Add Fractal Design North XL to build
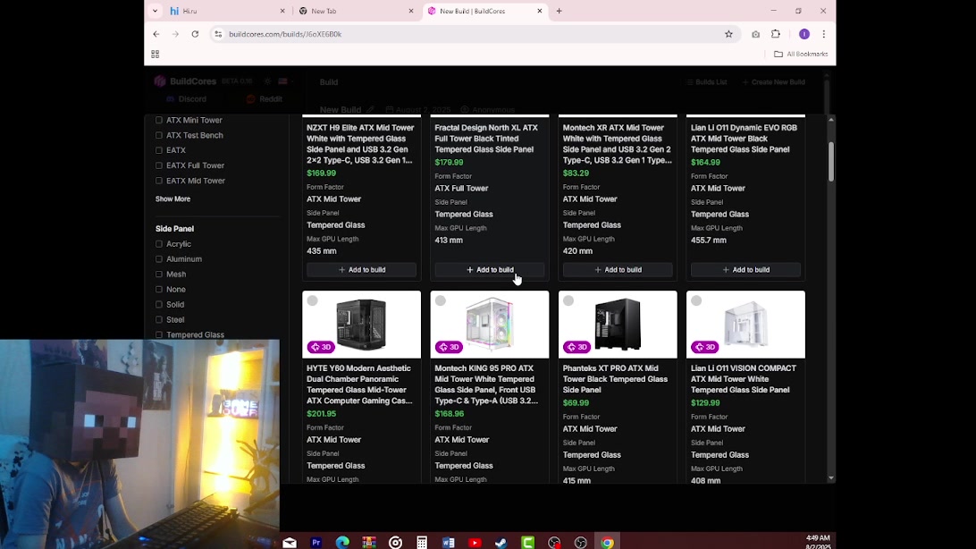The height and width of the screenshot is (549, 976). pyautogui.click(x=490, y=269)
